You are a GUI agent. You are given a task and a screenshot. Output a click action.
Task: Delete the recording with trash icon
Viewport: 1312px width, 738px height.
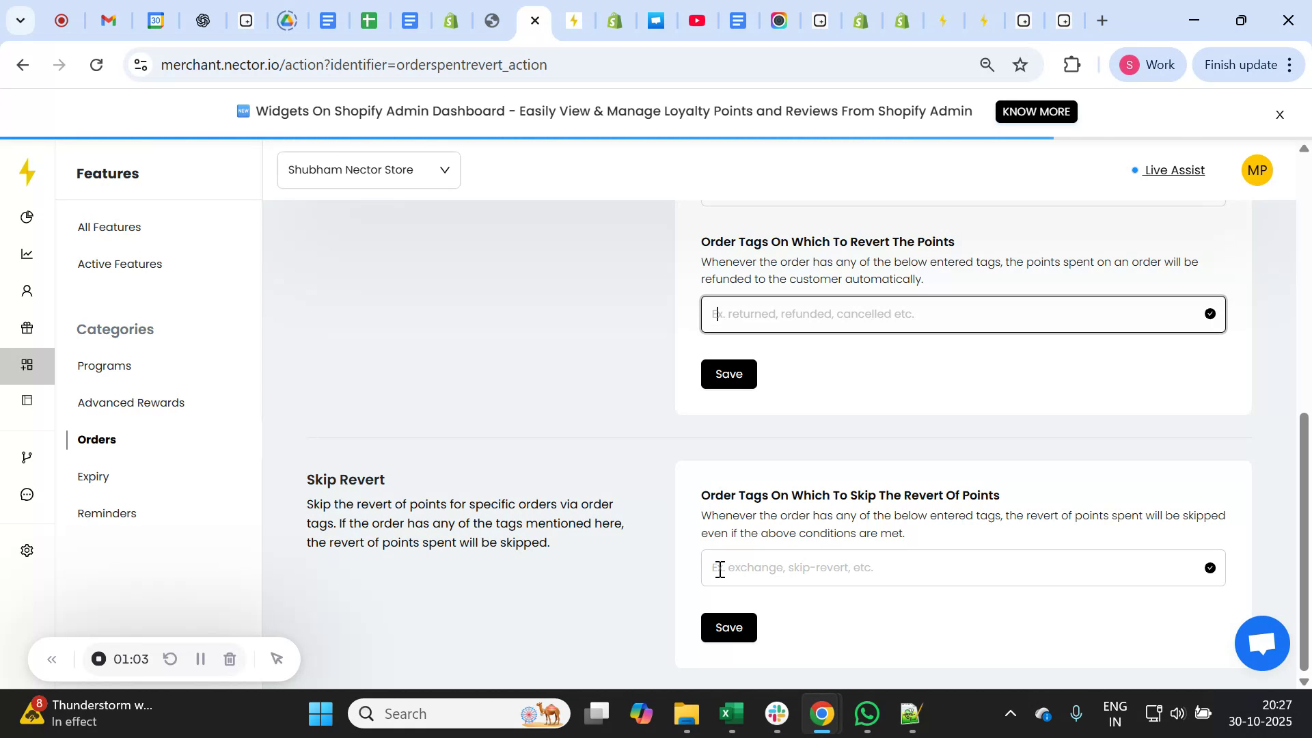click(x=230, y=659)
